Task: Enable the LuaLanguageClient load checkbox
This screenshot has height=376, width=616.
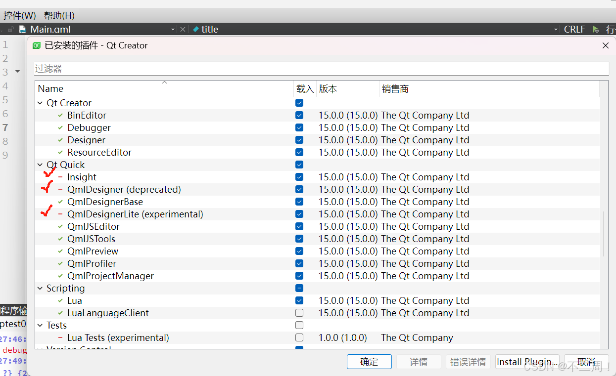Action: click(299, 313)
